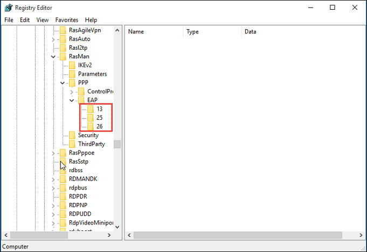Click the Computer path in status bar
This screenshot has width=367, height=252.
[x=15, y=247]
